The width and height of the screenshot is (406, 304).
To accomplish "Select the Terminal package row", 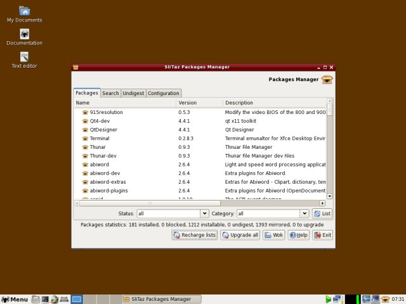I will 200,139.
